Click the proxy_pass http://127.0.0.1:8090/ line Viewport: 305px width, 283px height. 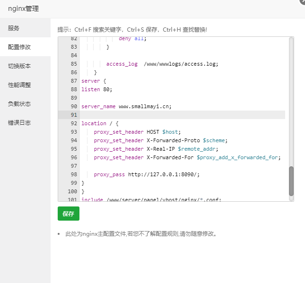[x=147, y=174]
